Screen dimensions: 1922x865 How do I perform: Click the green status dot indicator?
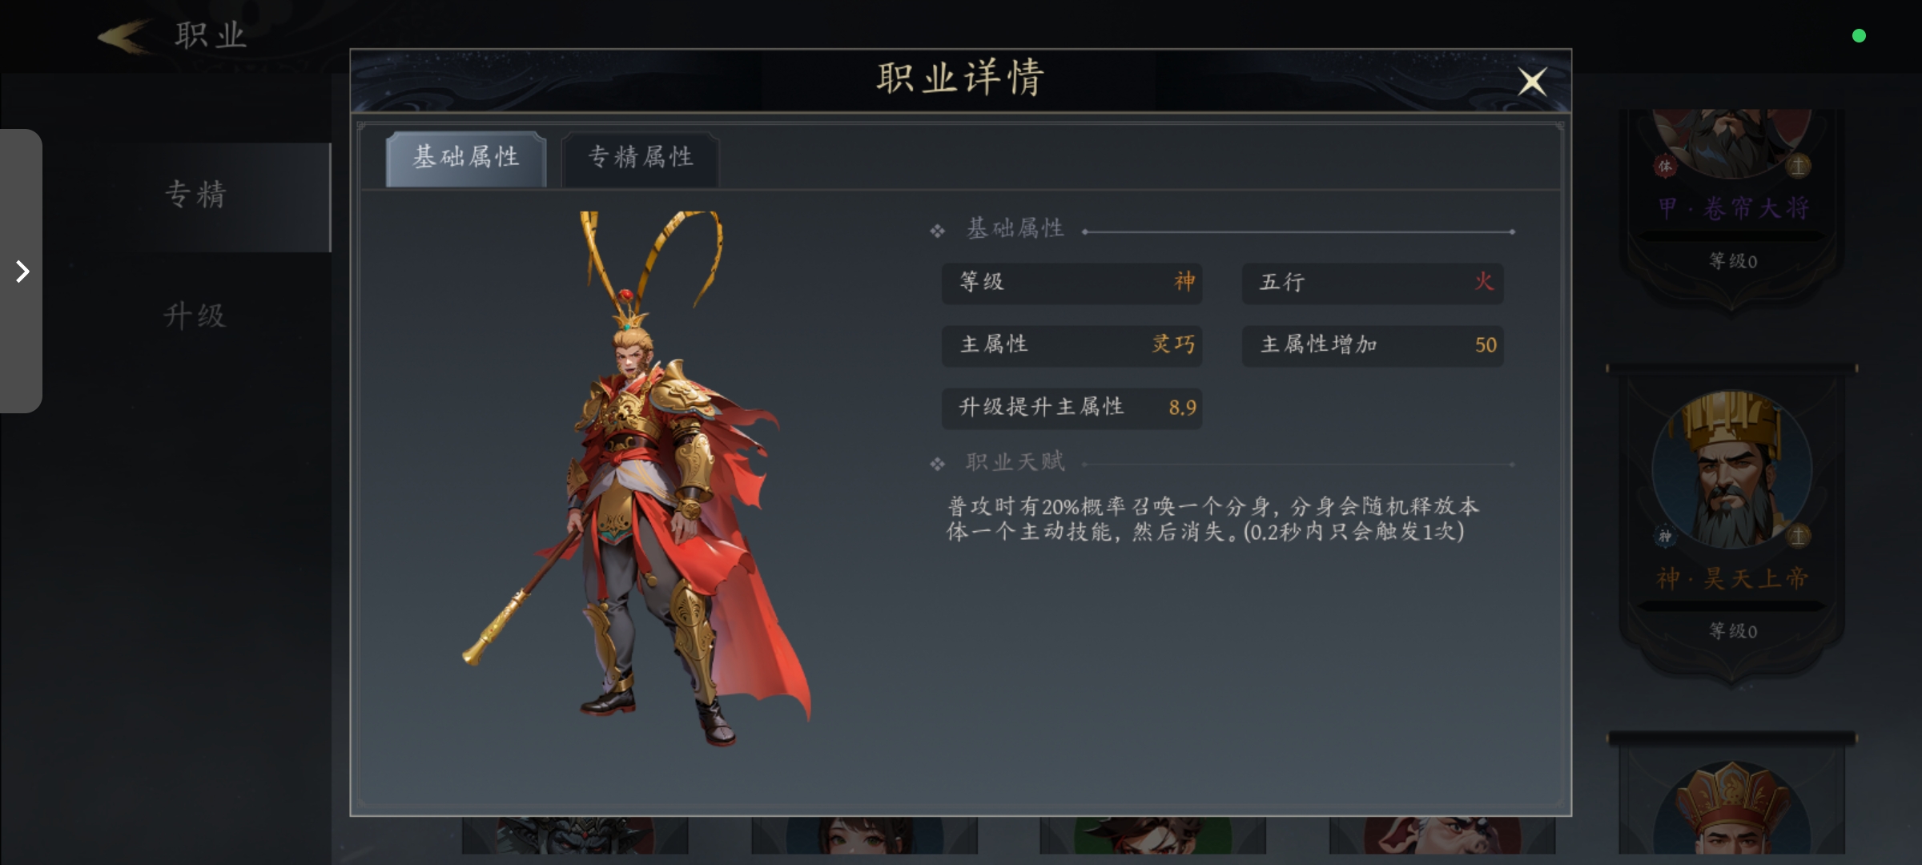pyautogui.click(x=1859, y=35)
